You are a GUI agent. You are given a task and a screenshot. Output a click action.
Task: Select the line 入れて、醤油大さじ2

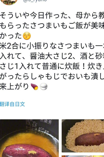(52, 56)
